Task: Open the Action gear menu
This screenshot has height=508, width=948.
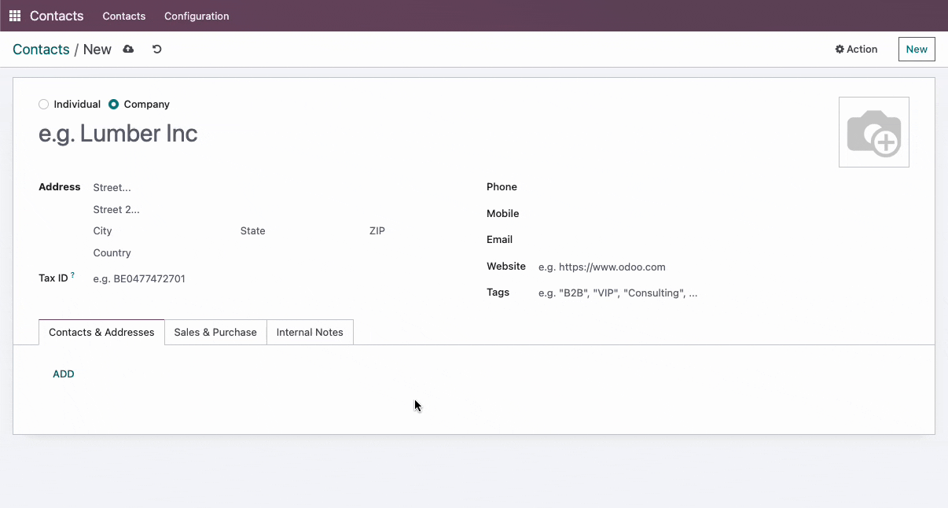Action: pos(856,50)
